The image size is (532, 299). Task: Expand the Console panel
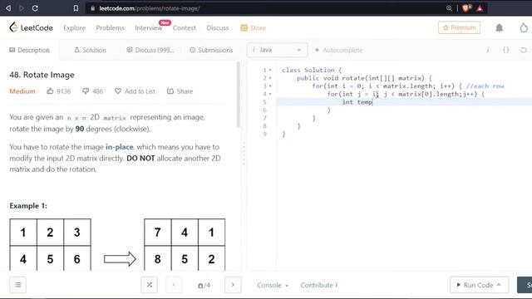click(273, 285)
